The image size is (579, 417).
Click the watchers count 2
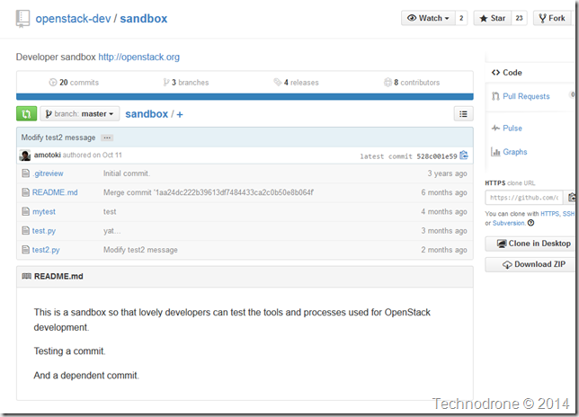click(x=461, y=18)
